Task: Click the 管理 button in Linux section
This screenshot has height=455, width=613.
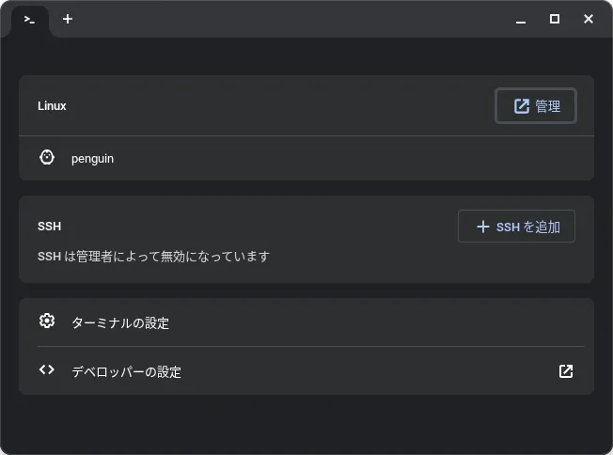Action: [536, 106]
